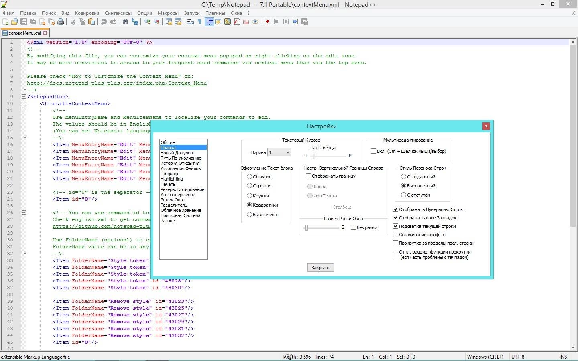Click the Print toolbar icon
Screen dimensions: 578x361
[61, 22]
